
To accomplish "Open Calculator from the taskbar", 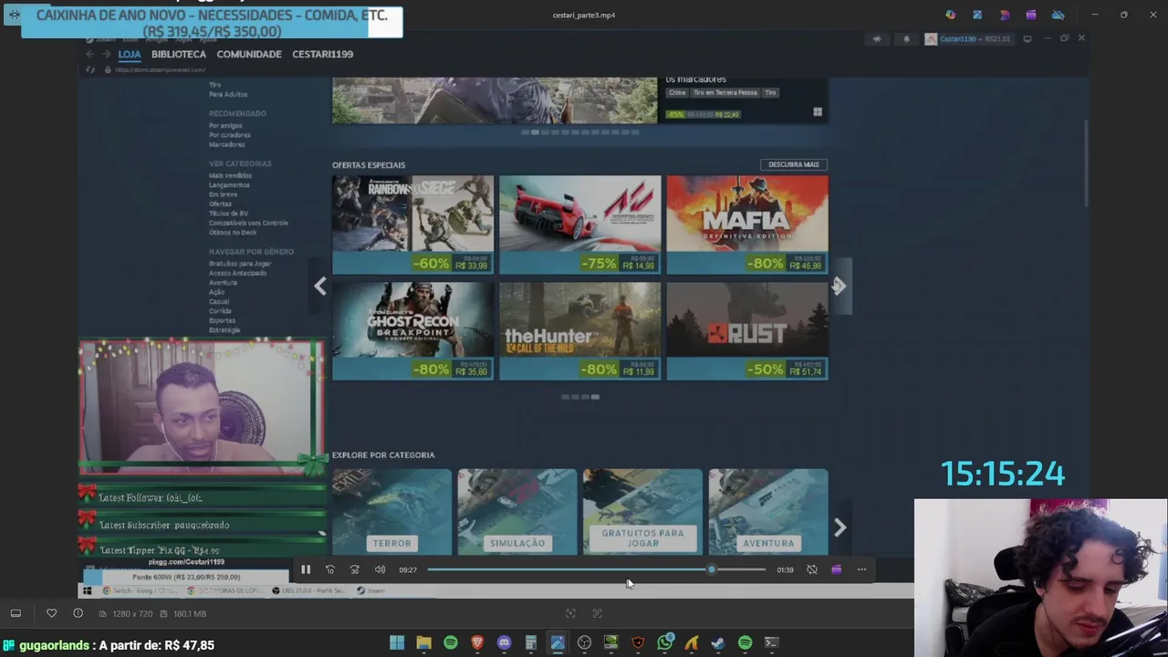I will coord(530,642).
